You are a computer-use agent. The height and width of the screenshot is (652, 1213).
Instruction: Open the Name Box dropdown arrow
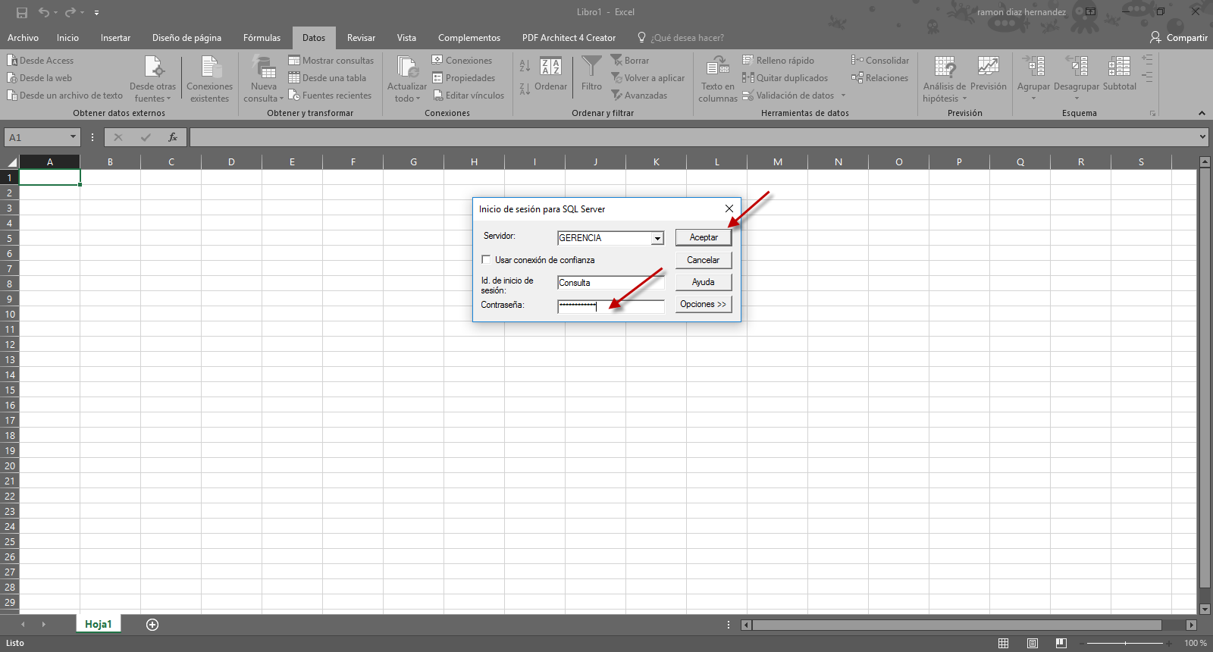click(73, 137)
